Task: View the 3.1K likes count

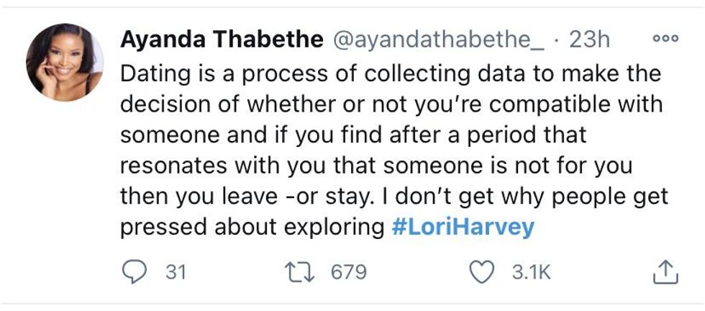Action: click(529, 272)
